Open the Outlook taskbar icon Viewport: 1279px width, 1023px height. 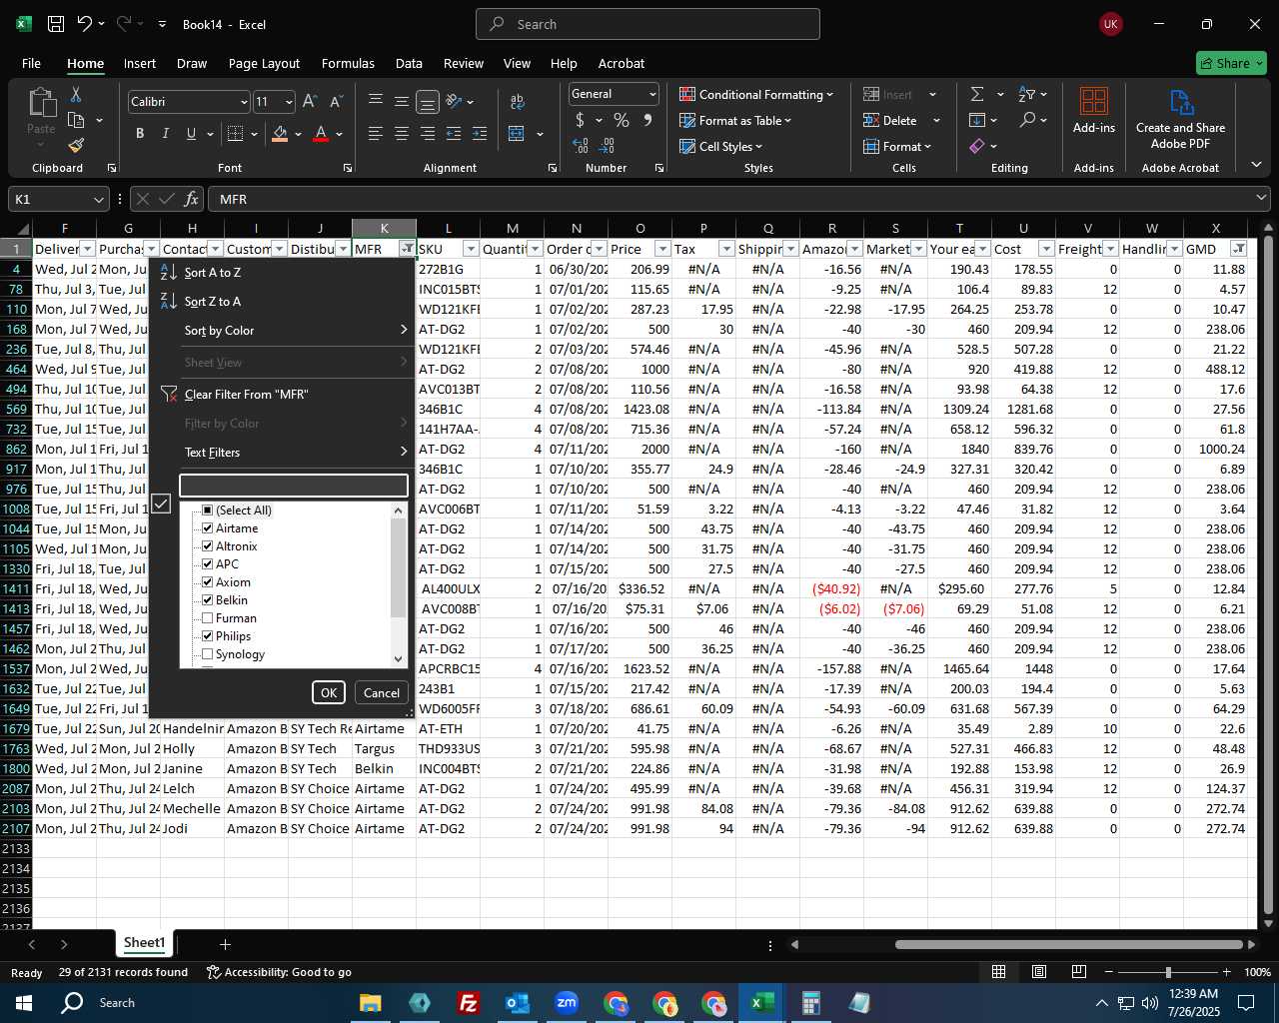click(x=517, y=1002)
